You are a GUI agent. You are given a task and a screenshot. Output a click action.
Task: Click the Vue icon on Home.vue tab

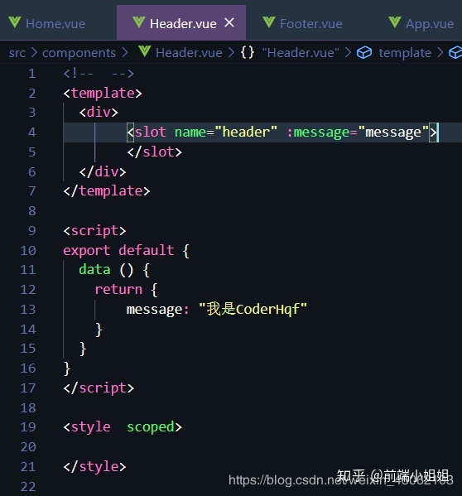point(15,22)
